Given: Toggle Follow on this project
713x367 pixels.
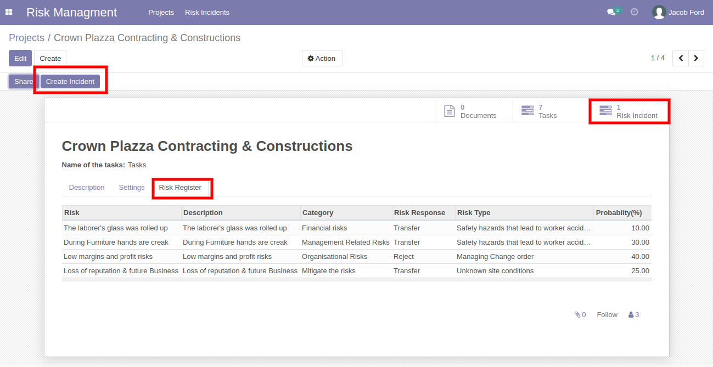Looking at the screenshot, I should coord(607,315).
